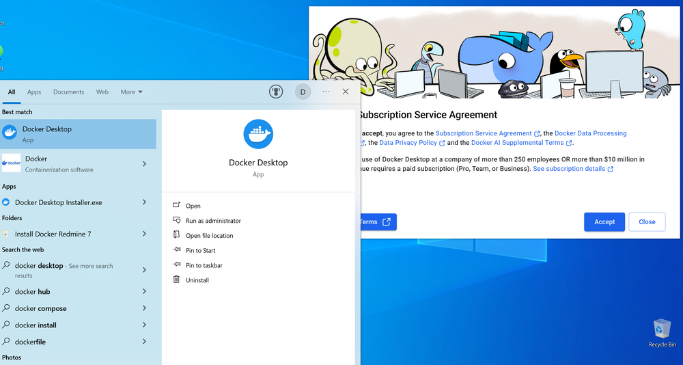Viewport: 683px width, 365px height.
Task: Close the search panel with X
Action: point(346,92)
